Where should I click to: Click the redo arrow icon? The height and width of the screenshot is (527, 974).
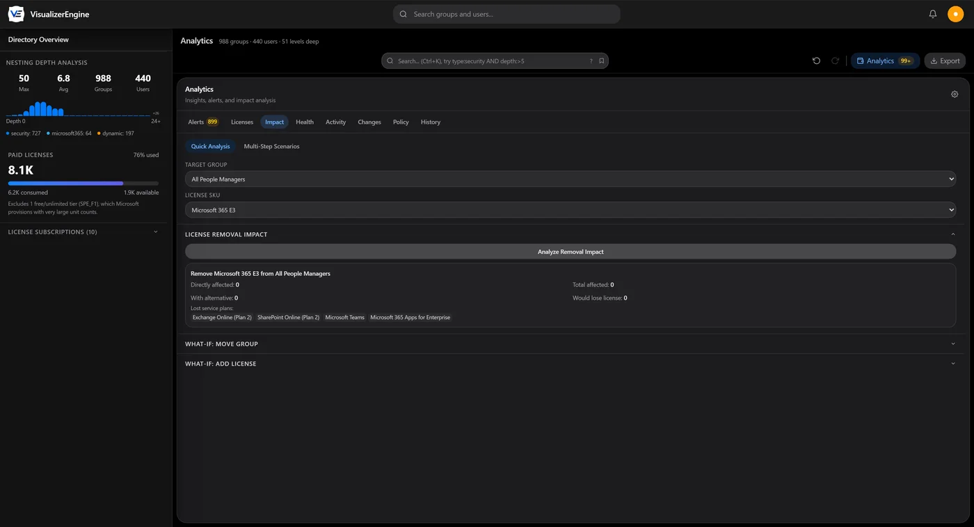pyautogui.click(x=836, y=61)
